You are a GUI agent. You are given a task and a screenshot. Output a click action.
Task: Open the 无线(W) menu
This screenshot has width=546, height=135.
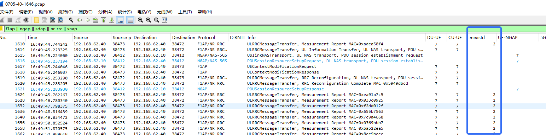(165, 12)
